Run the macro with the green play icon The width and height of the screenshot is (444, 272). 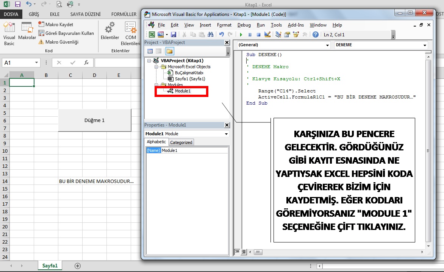(241, 34)
